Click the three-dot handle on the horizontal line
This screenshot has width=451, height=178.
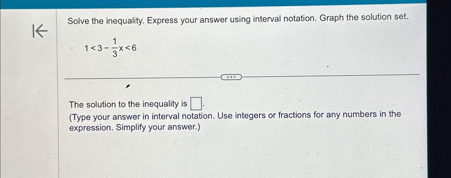[232, 77]
